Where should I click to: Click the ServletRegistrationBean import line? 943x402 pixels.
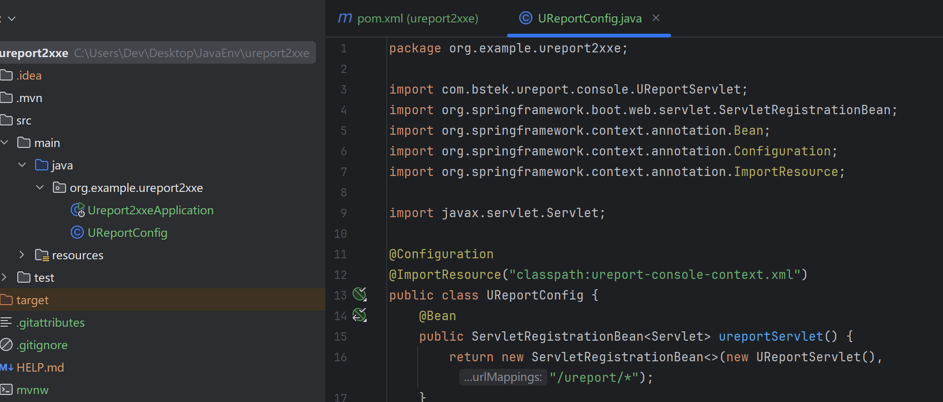coord(643,110)
